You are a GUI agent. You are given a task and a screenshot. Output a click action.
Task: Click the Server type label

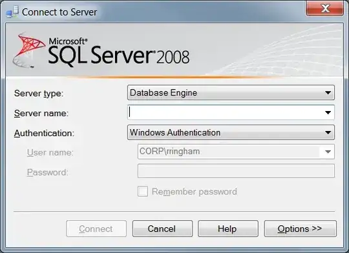click(39, 94)
